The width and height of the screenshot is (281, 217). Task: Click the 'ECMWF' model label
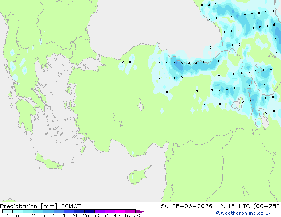pyautogui.click(x=71, y=206)
